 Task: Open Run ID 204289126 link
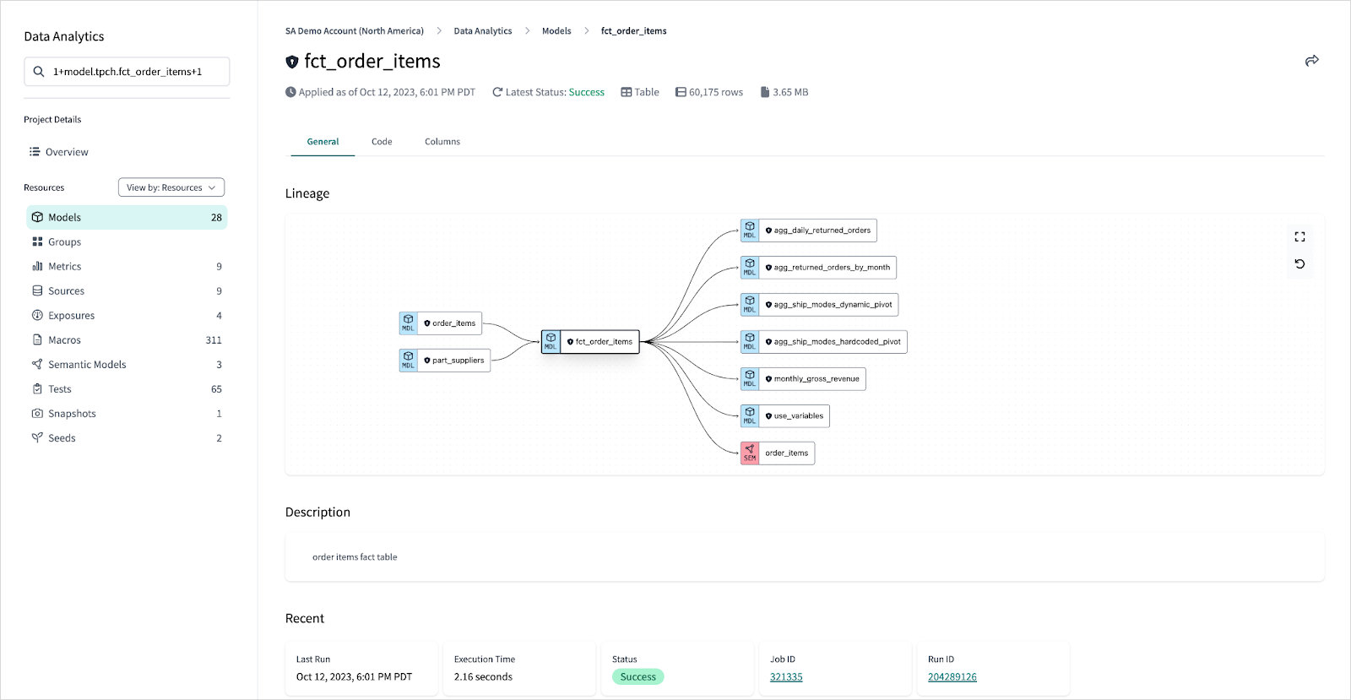(952, 677)
